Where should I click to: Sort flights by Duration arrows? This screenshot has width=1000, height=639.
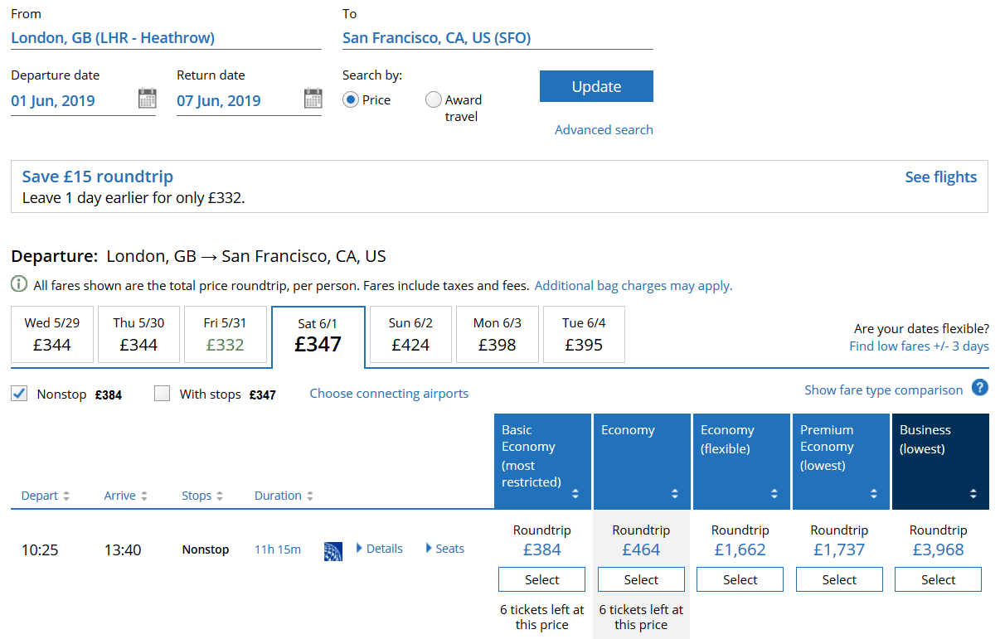(309, 496)
